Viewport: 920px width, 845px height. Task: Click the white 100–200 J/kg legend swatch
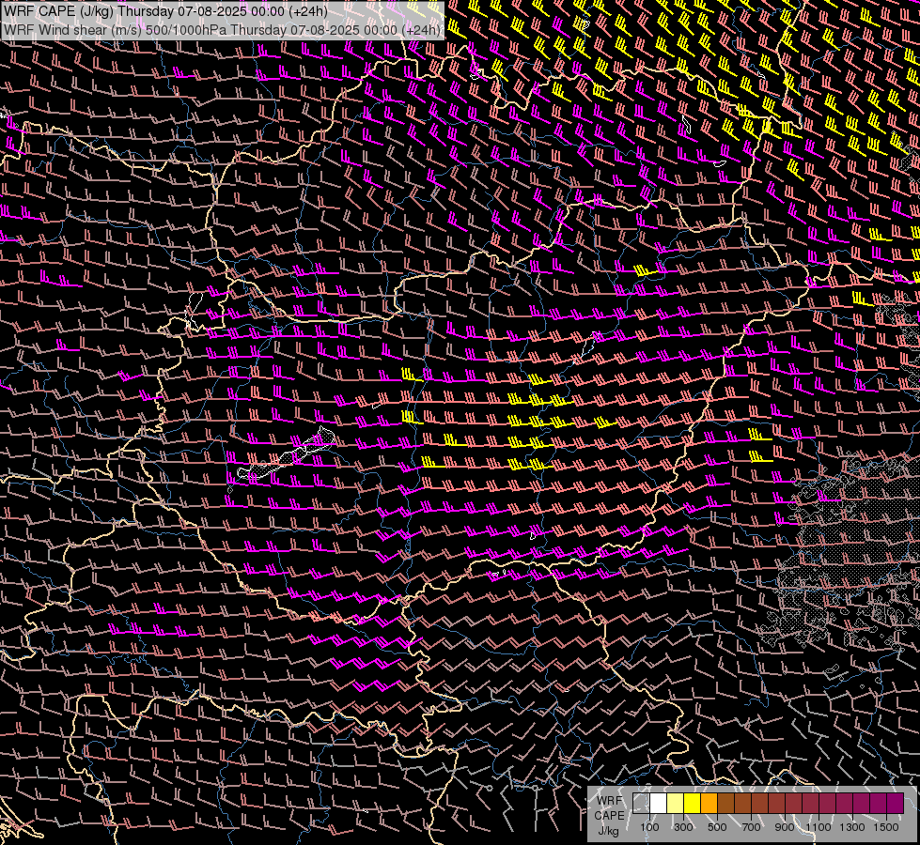pos(659,804)
